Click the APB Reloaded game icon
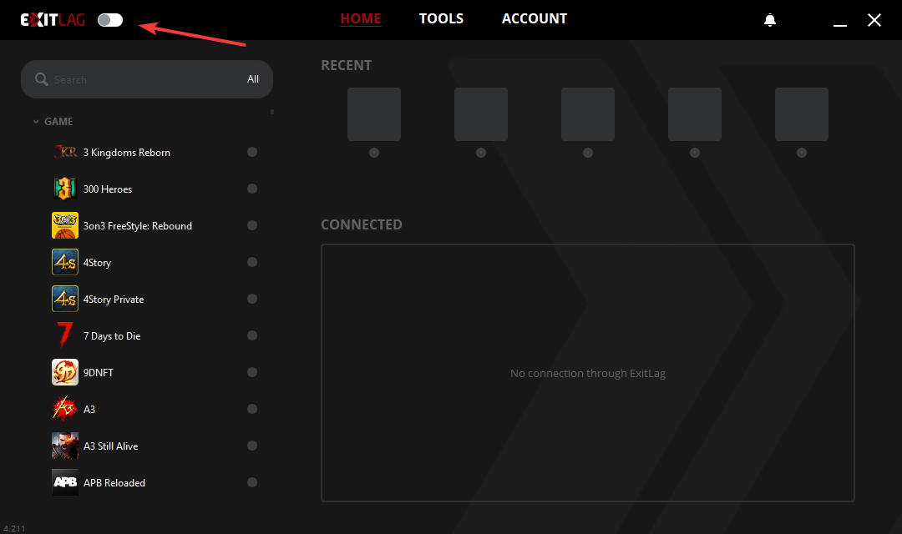The image size is (902, 534). coord(65,483)
